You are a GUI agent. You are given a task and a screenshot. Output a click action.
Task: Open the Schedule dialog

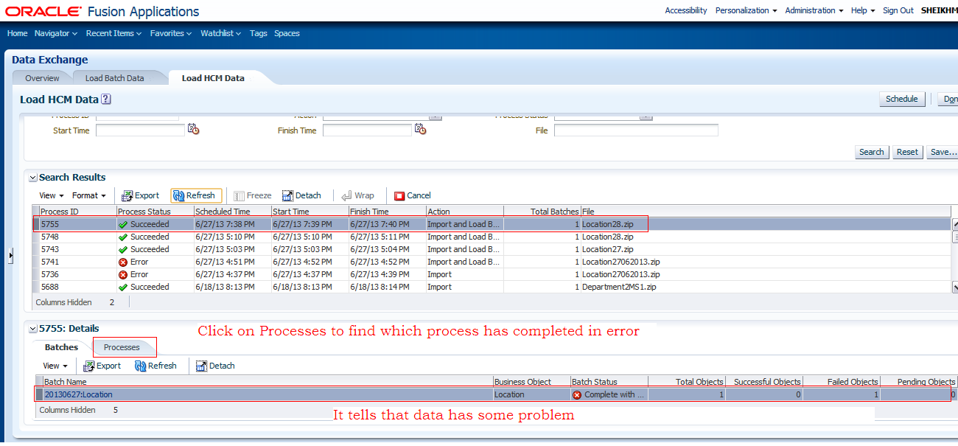tap(902, 99)
